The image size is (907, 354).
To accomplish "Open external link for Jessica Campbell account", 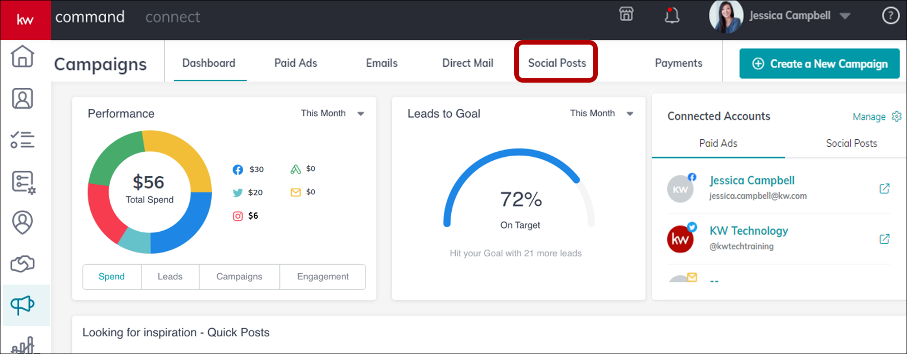I will pyautogui.click(x=884, y=188).
